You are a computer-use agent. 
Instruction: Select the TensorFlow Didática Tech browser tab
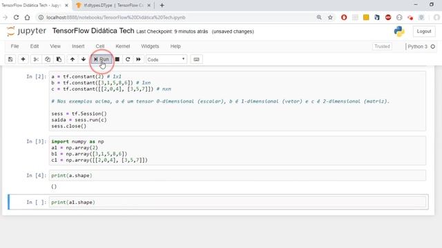[x=32, y=6]
